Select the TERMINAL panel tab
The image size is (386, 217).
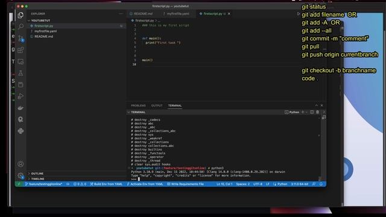[175, 105]
